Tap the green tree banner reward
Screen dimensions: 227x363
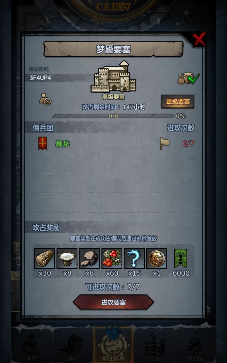click(x=180, y=258)
